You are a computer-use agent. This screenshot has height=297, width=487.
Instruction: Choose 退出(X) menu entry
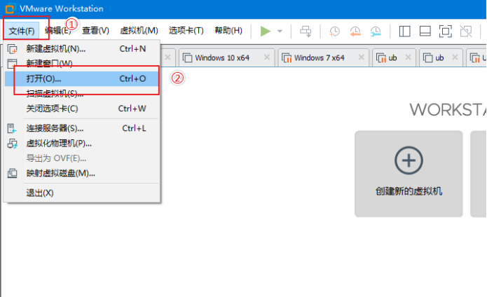point(82,193)
